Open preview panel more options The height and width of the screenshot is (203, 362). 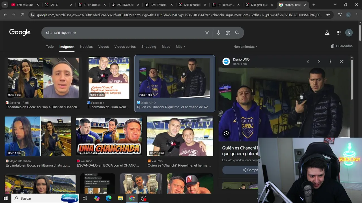(330, 61)
